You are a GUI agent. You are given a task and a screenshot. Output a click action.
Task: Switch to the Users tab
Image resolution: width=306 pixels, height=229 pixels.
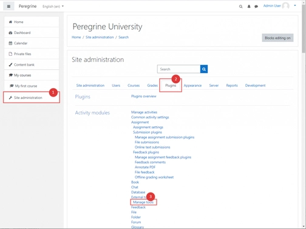point(116,86)
